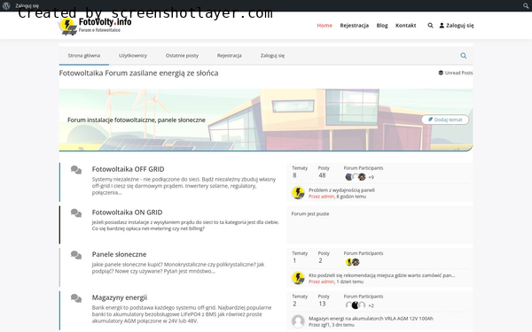Click the Panele słoneczne forum participants avatars
The width and height of the screenshot is (532, 332).
coord(353,262)
